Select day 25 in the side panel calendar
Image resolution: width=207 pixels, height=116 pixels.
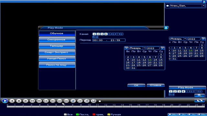pyautogui.click(x=180, y=56)
